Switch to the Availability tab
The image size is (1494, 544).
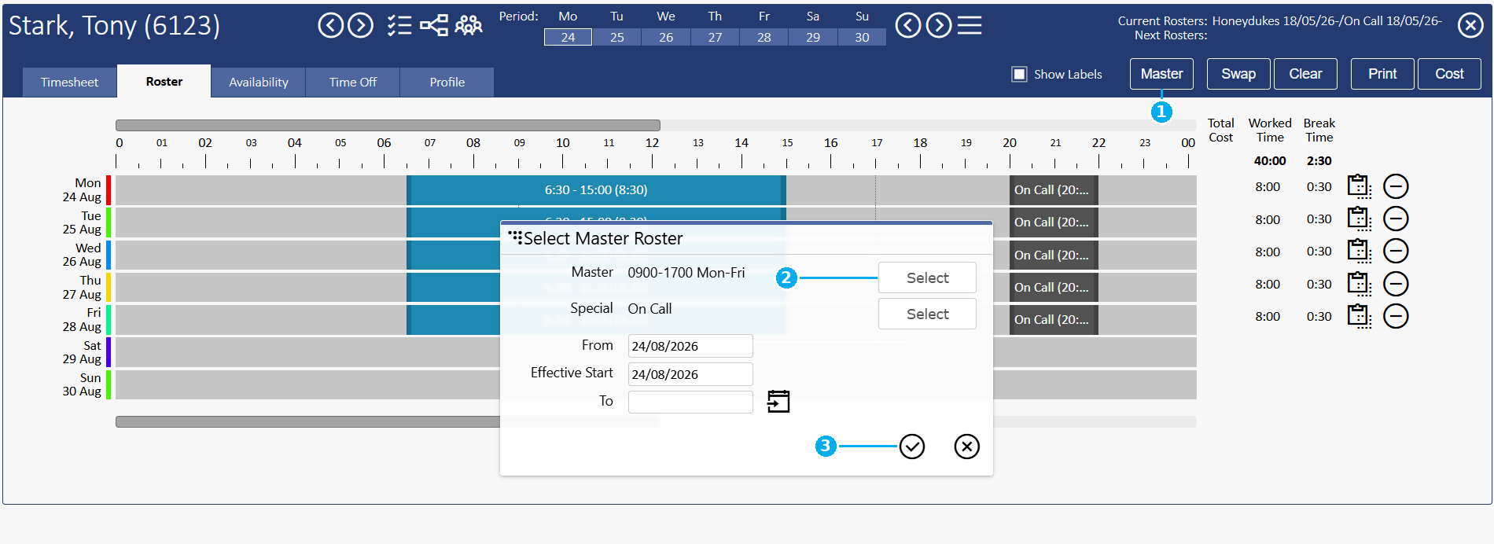(x=259, y=83)
